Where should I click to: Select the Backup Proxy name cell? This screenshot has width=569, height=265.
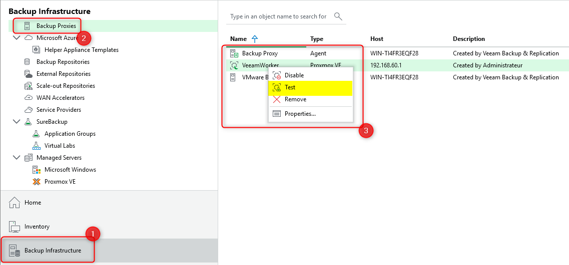coord(260,53)
